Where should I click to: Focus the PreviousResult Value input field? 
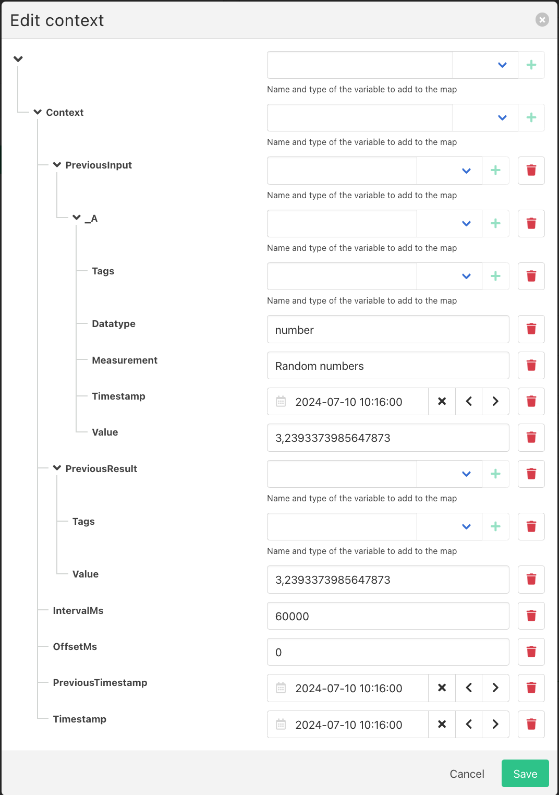click(x=388, y=580)
